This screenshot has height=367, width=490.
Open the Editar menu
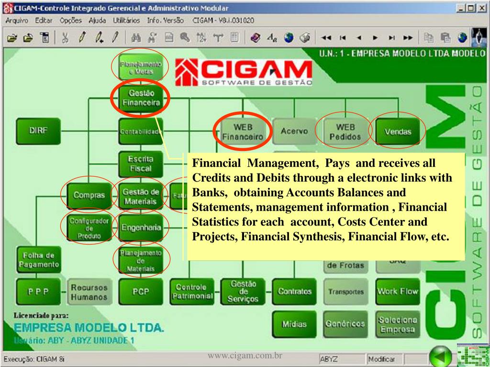click(44, 21)
